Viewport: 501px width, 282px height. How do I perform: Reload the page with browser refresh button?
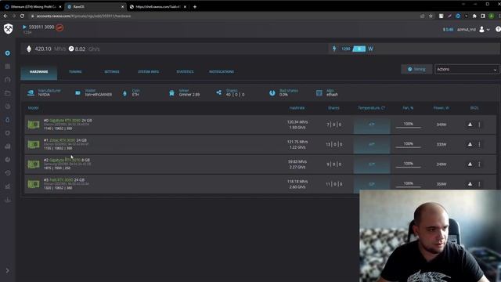22,16
